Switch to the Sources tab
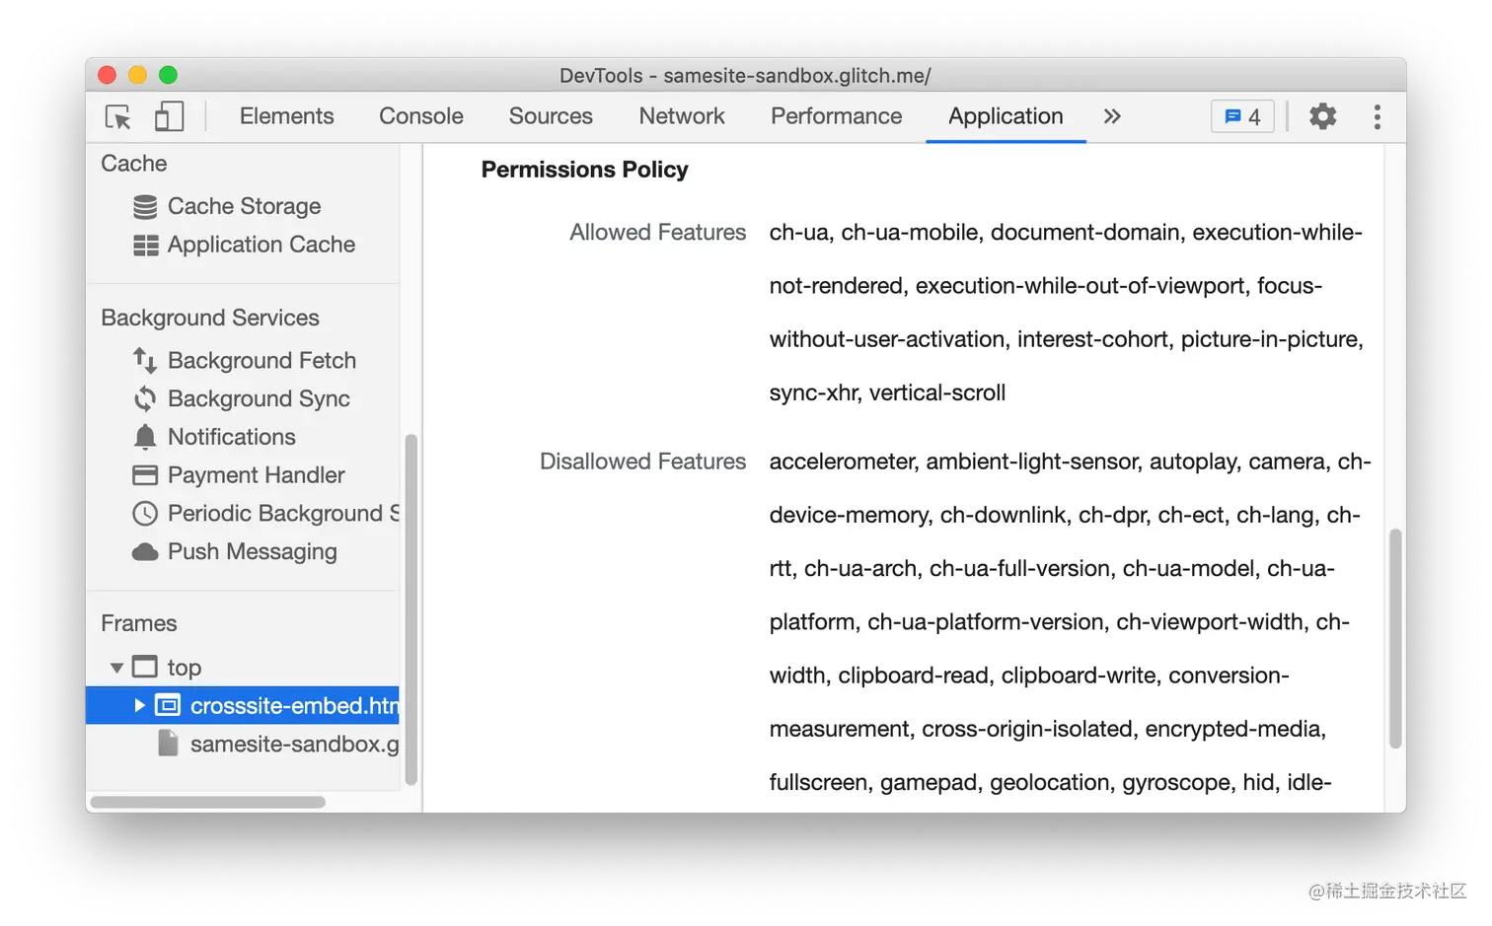This screenshot has width=1492, height=926. click(551, 116)
